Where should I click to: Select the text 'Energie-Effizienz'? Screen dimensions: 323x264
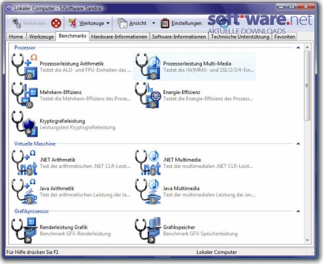[182, 92]
